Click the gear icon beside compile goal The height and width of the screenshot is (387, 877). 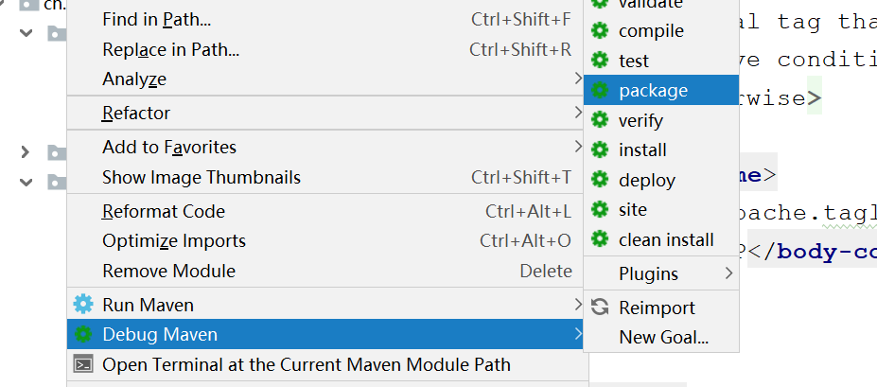(600, 30)
